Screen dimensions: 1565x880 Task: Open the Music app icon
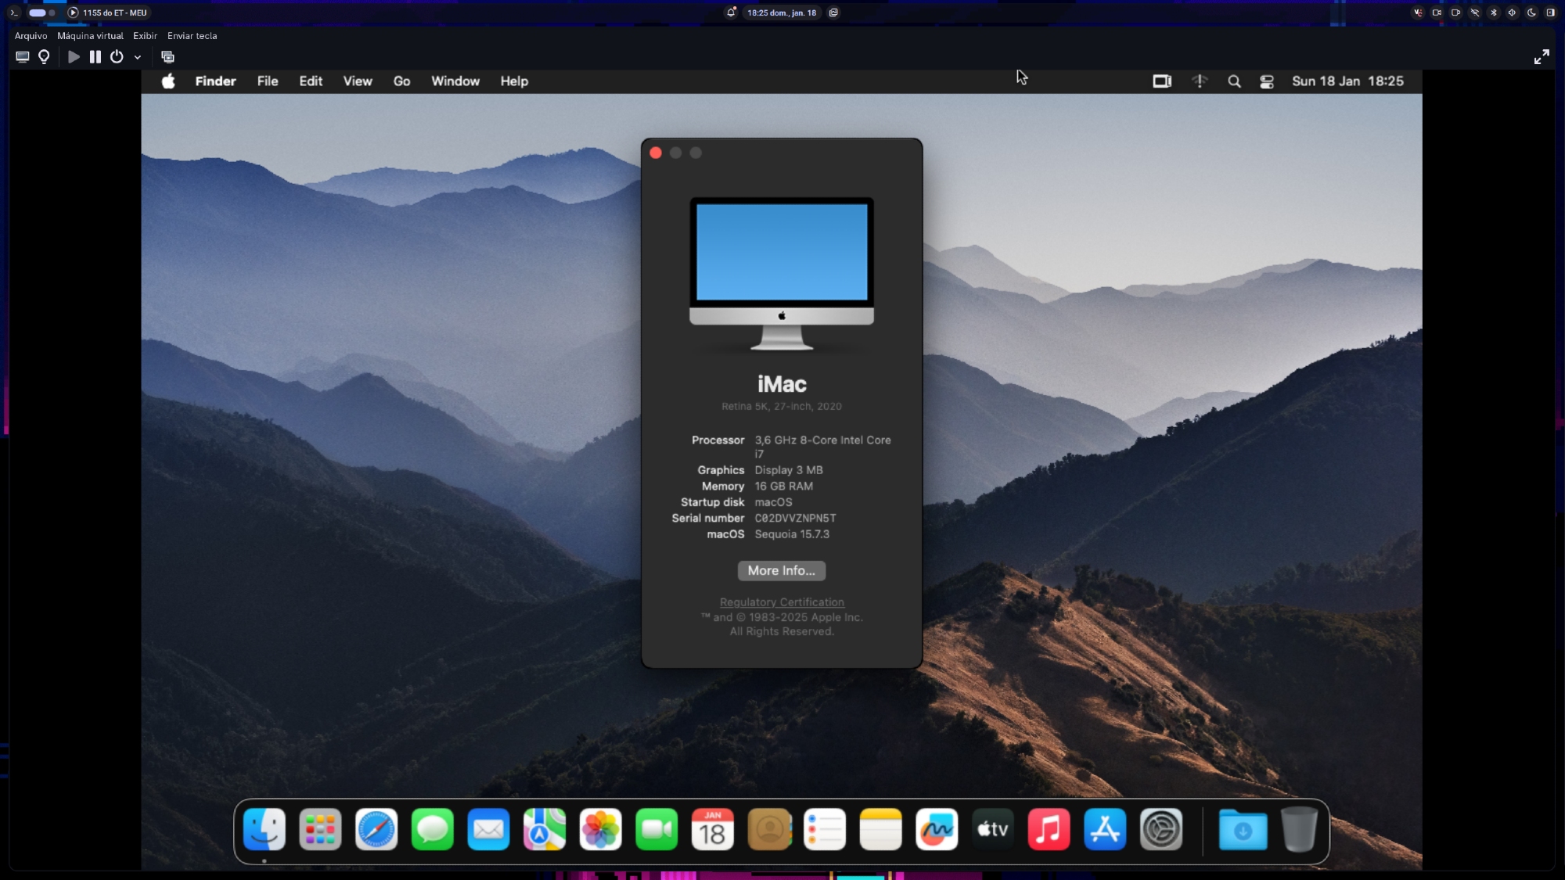pos(1049,829)
